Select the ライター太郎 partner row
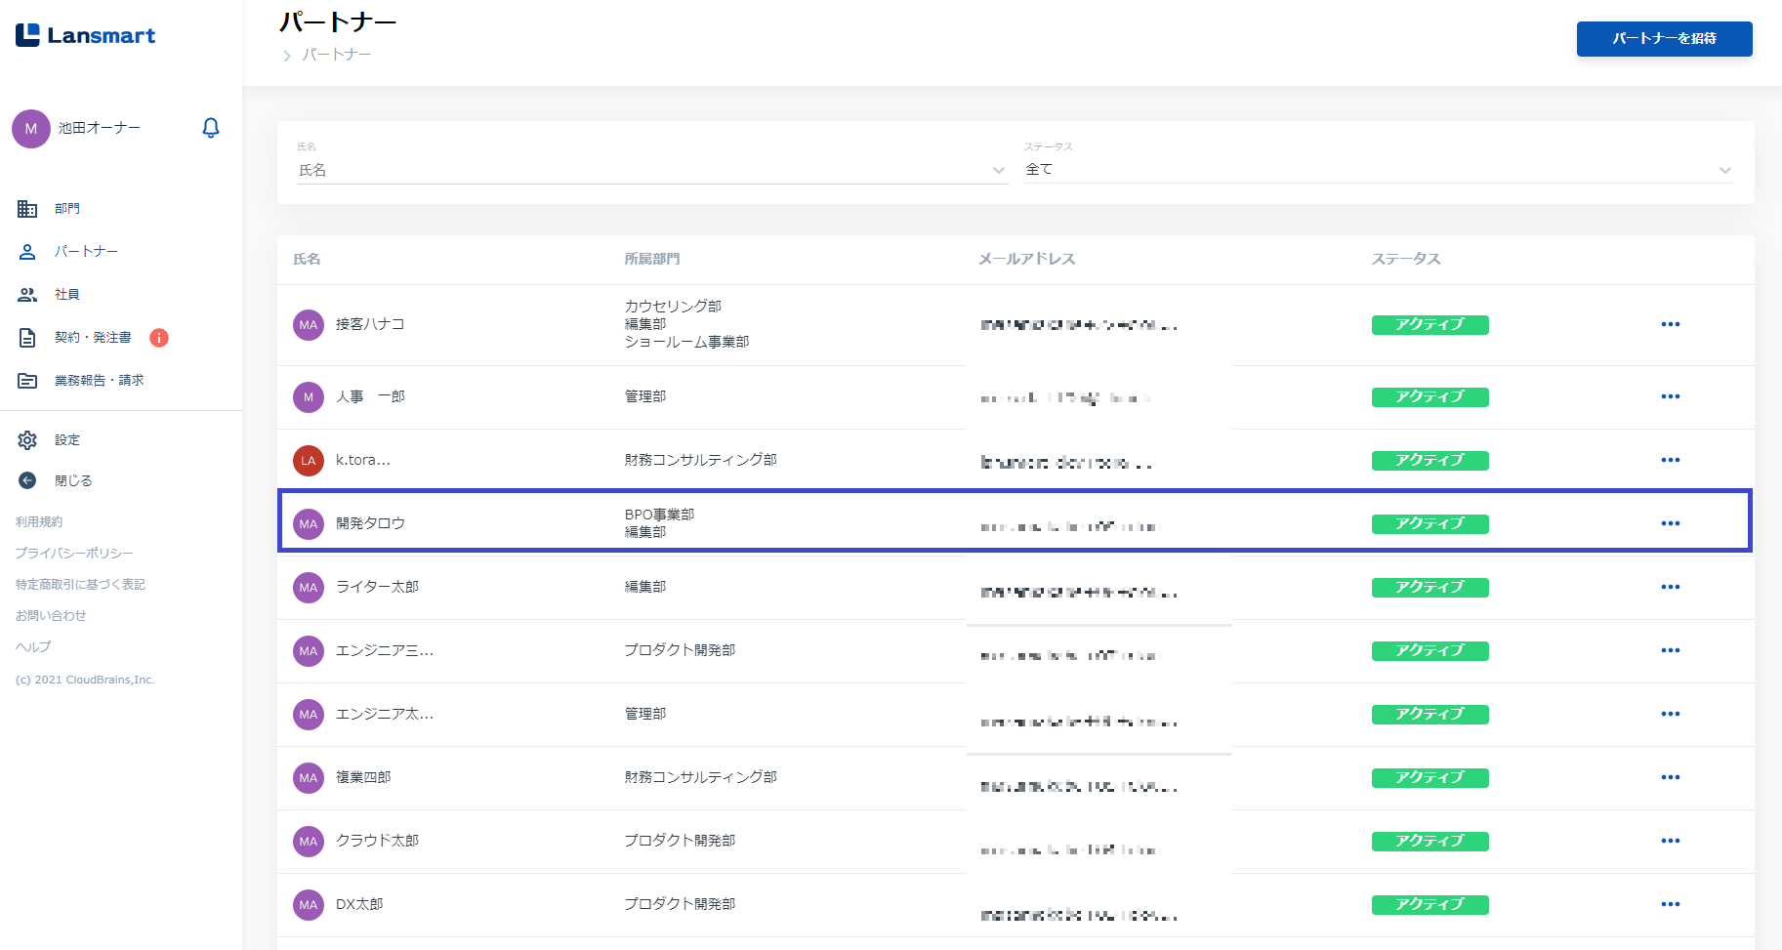The image size is (1782, 950). [x=377, y=587]
